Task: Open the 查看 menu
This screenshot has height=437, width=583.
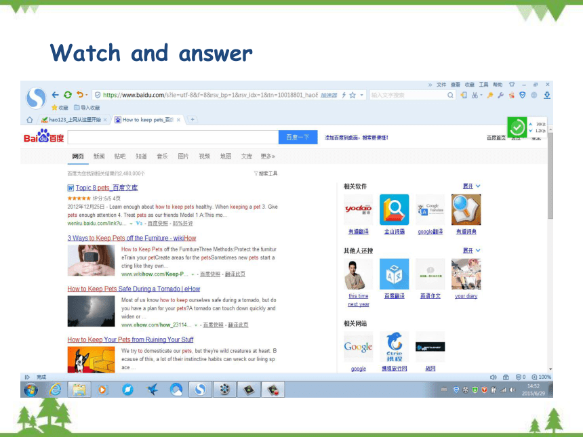Action: 456,85
